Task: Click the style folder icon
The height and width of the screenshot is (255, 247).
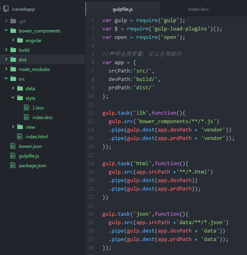Action: (20, 98)
